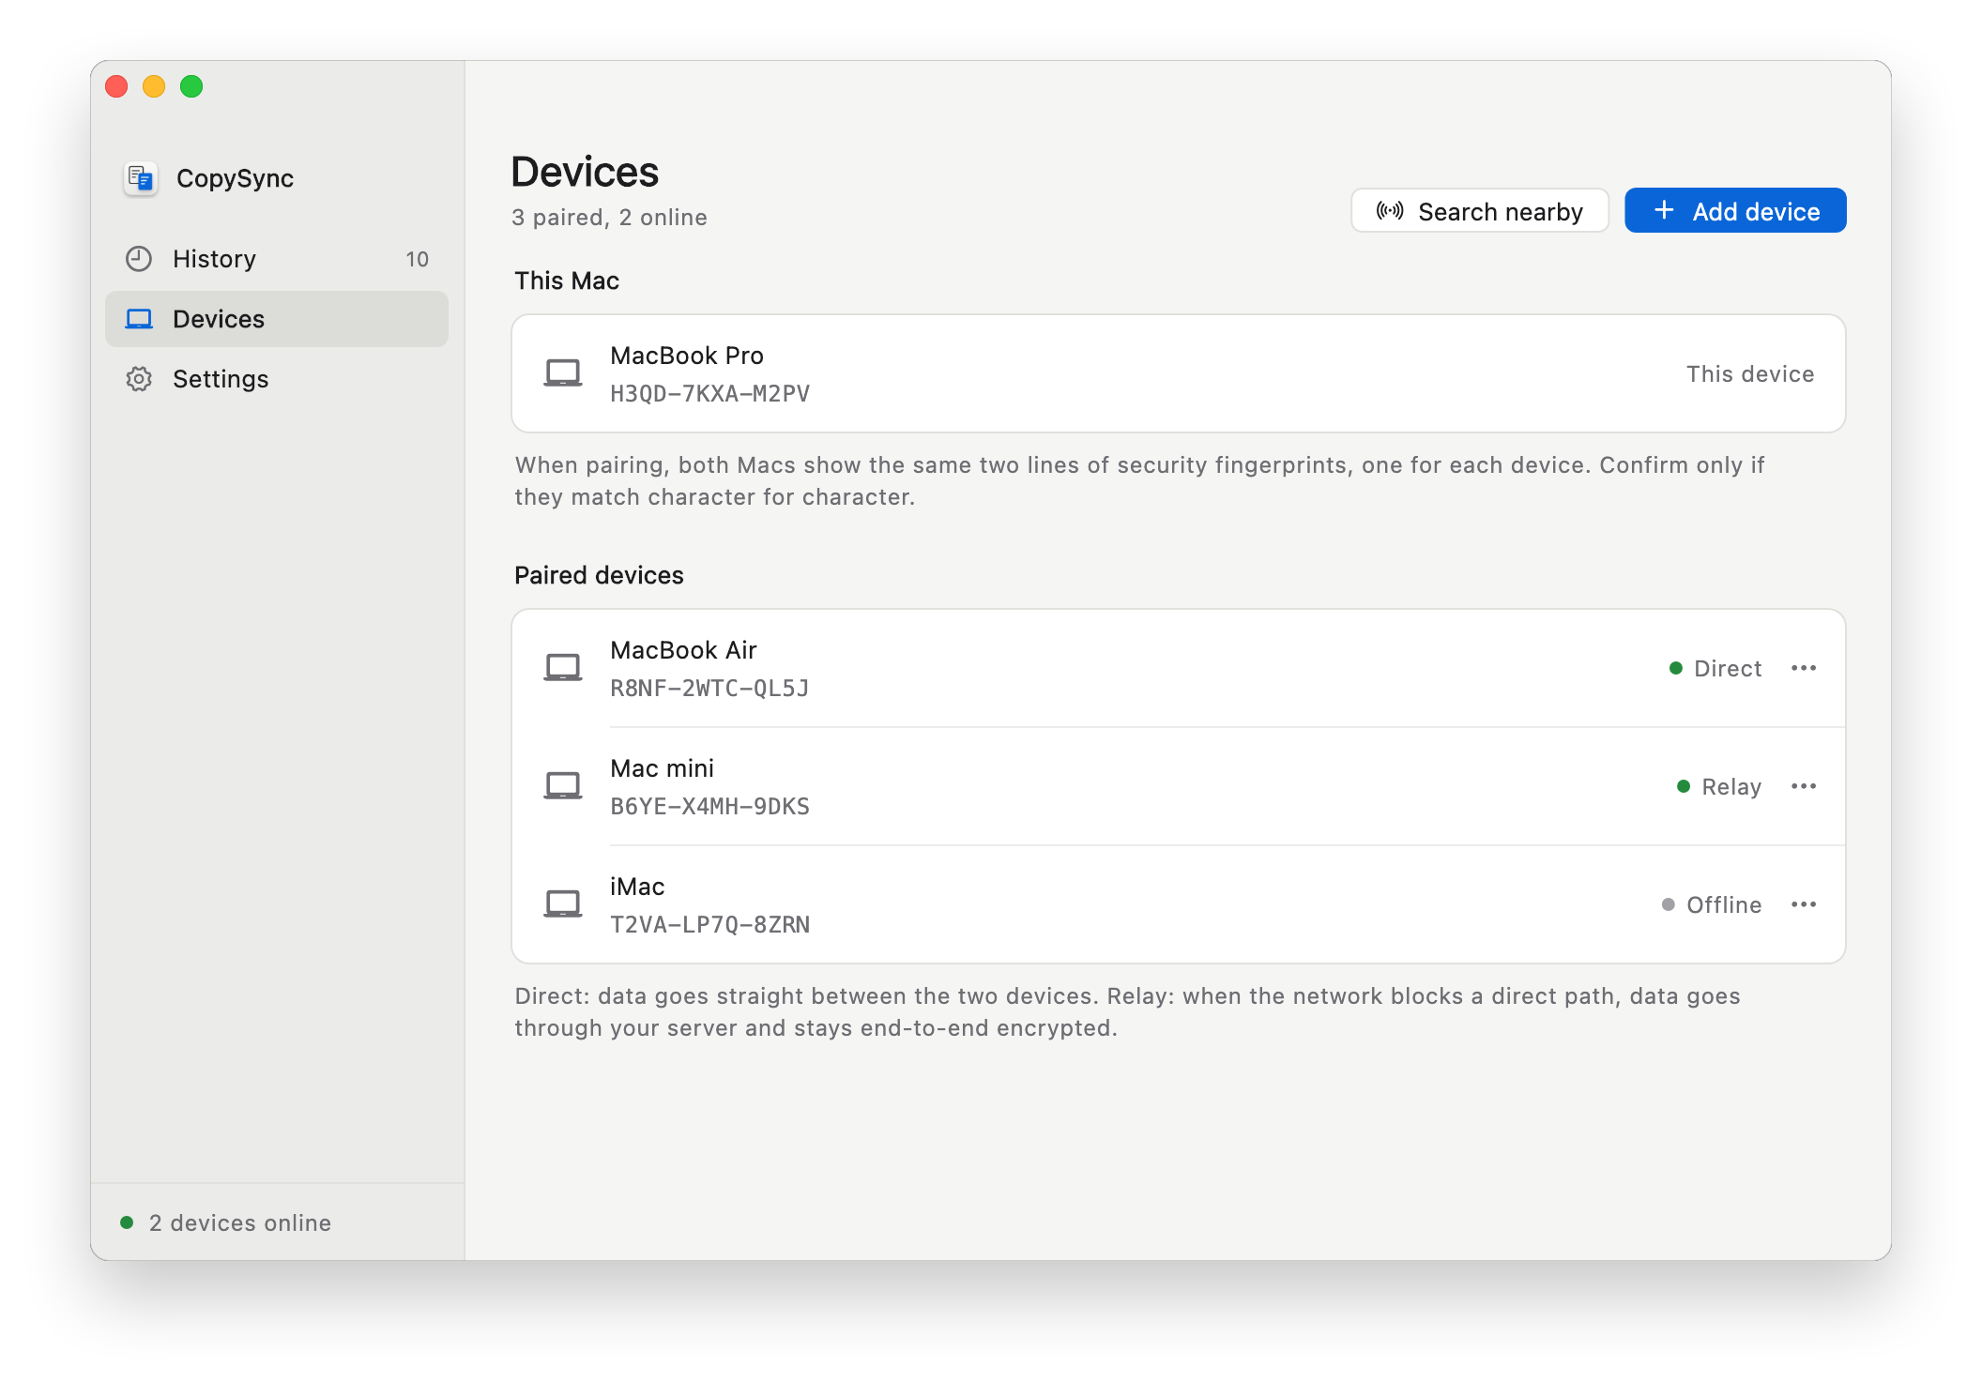The height and width of the screenshot is (1381, 1982).
Task: Click the MacBook Pro device name
Action: [x=687, y=356]
